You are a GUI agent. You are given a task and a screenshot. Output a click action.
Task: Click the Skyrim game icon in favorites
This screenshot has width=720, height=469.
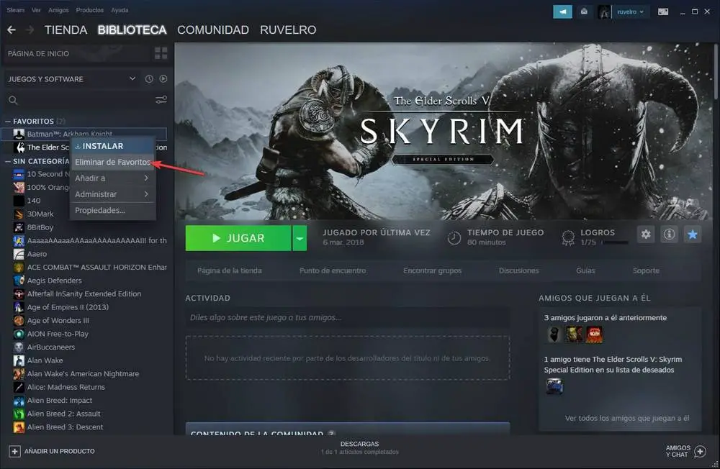19,147
